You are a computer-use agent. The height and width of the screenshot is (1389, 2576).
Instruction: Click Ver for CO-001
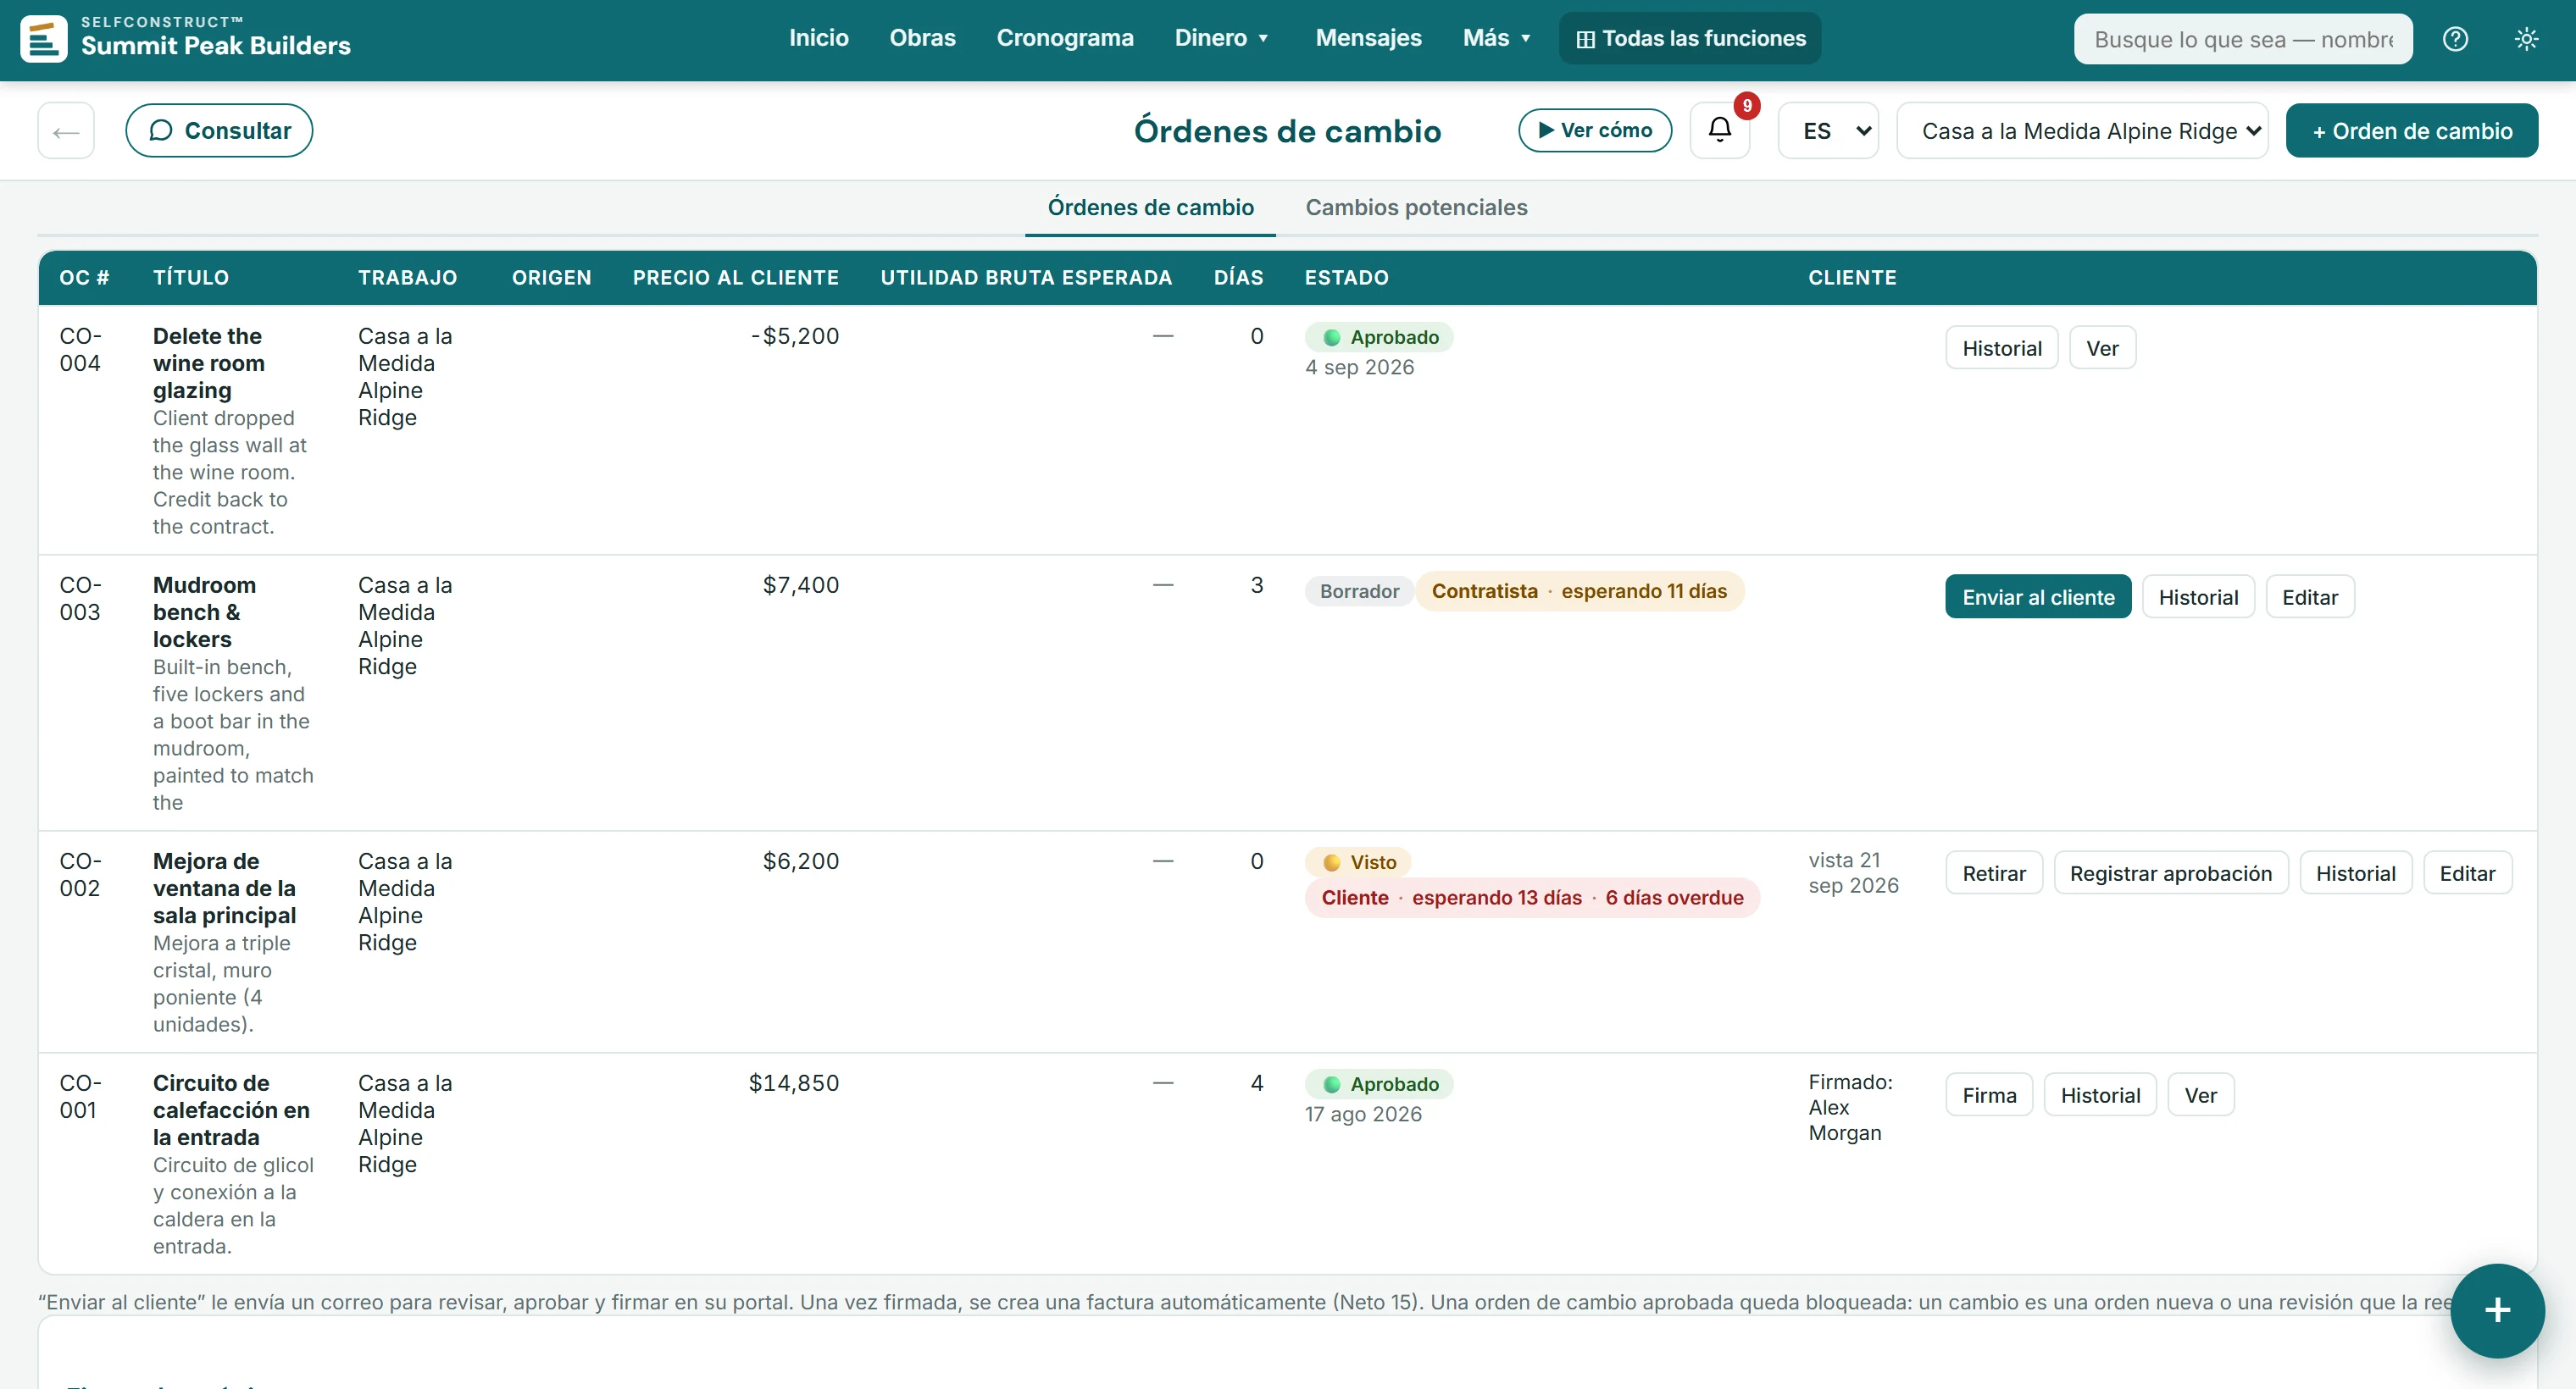pos(2200,1094)
